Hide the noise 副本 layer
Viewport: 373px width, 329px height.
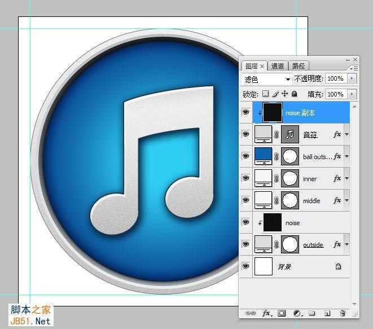[x=245, y=112]
